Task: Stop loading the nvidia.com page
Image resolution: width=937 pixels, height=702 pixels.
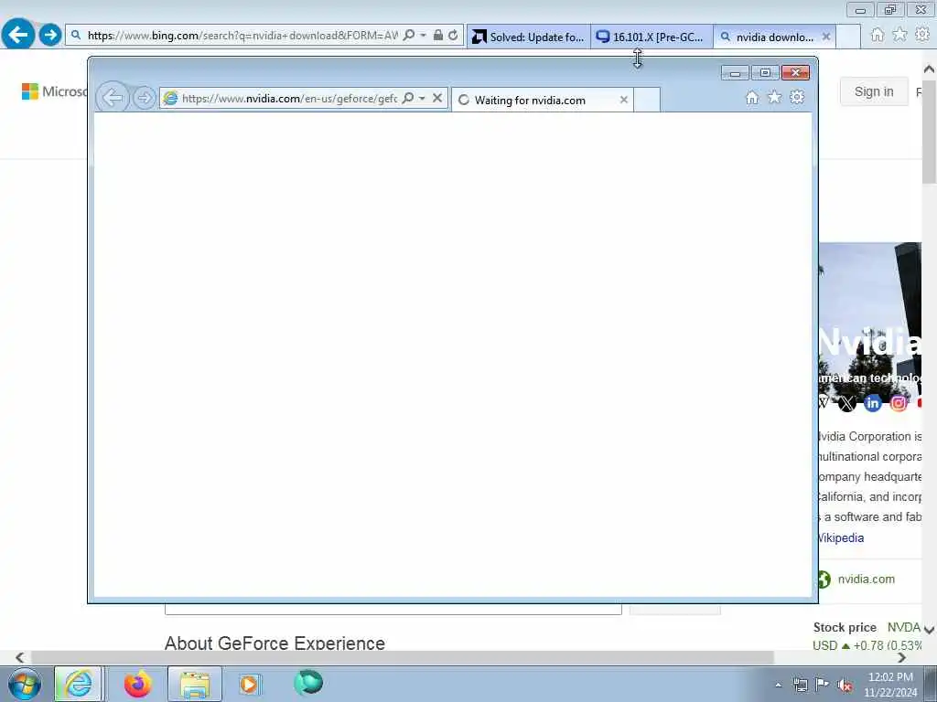Action: (437, 98)
